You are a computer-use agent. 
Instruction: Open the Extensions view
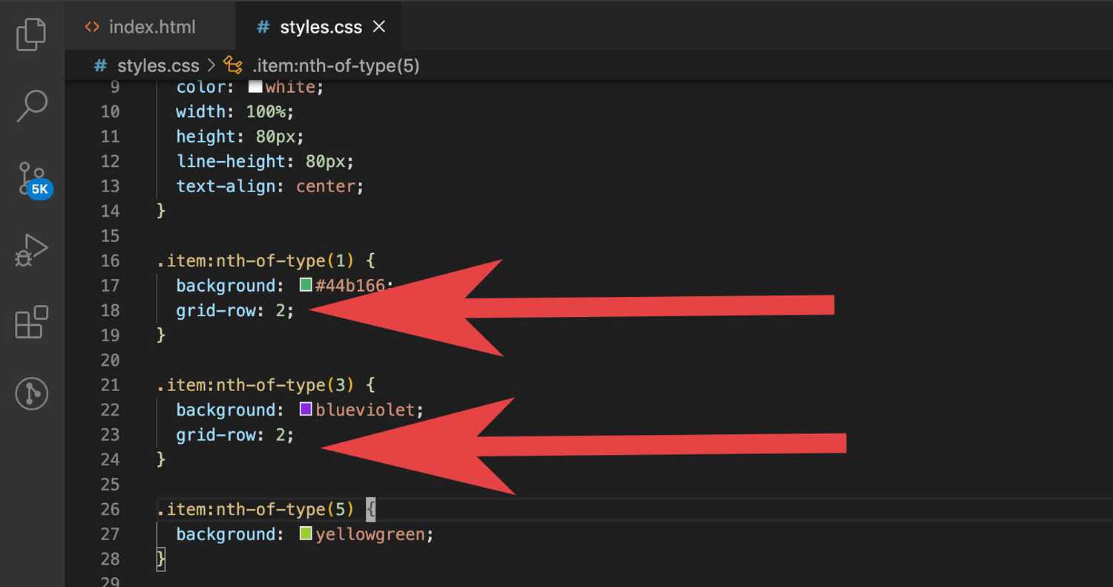click(x=31, y=322)
